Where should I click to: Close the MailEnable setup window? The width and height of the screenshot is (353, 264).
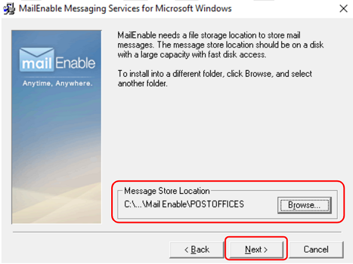342,9
